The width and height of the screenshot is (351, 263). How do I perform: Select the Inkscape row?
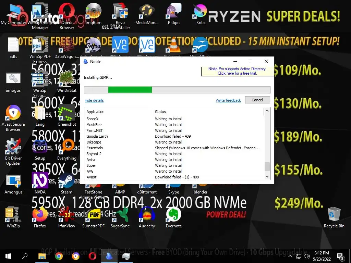tap(174, 142)
